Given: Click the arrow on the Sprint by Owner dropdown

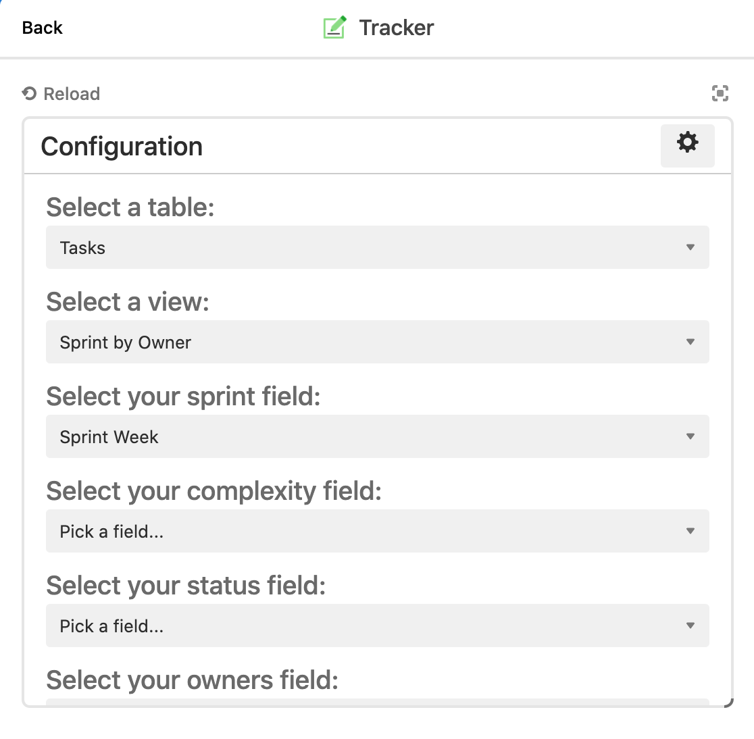Looking at the screenshot, I should [x=690, y=342].
